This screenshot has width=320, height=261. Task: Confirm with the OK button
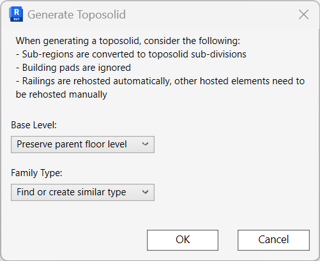coord(183,240)
